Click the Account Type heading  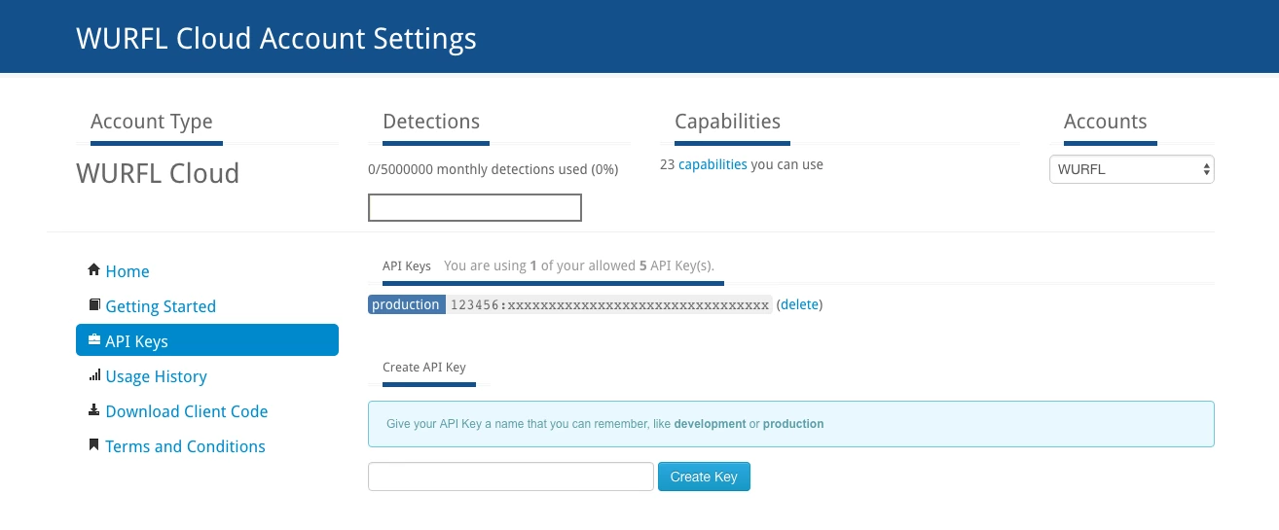pos(152,122)
